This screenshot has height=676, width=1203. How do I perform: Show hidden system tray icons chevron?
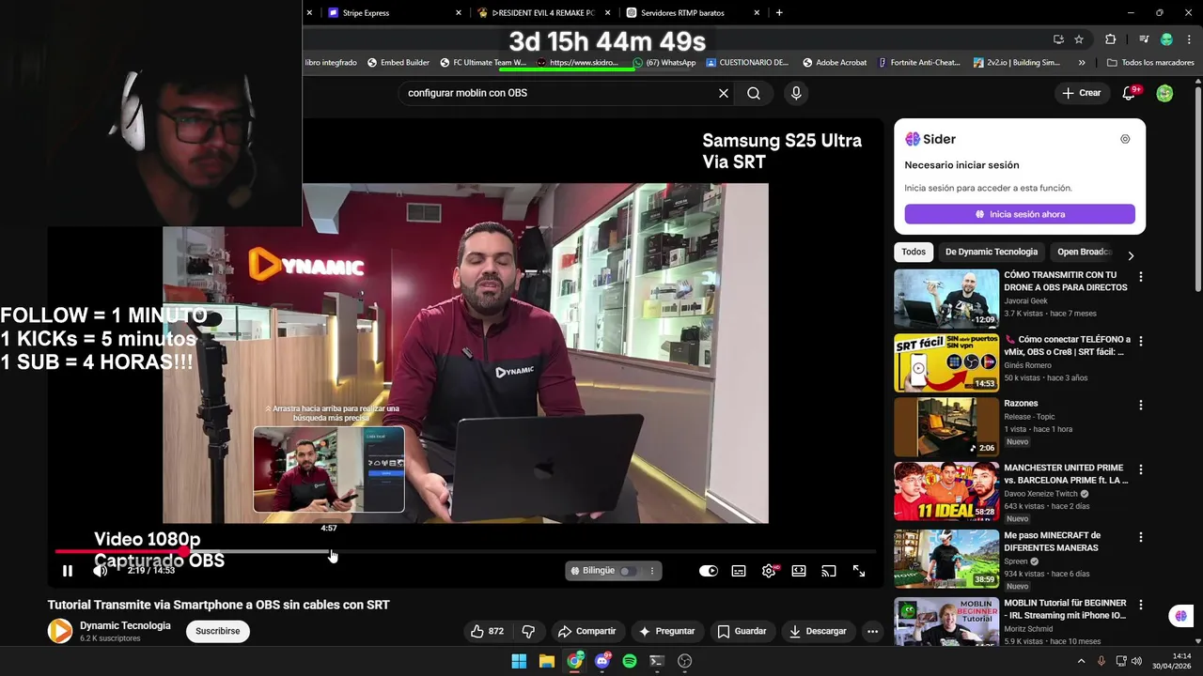click(x=1080, y=661)
